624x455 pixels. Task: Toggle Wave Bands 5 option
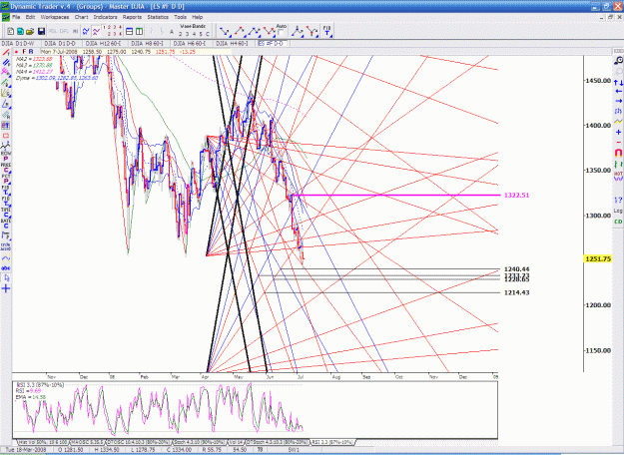point(201,34)
